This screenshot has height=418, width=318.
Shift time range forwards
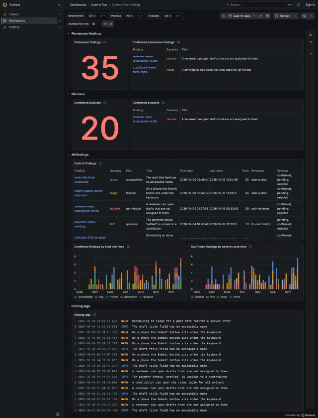pos(260,16)
